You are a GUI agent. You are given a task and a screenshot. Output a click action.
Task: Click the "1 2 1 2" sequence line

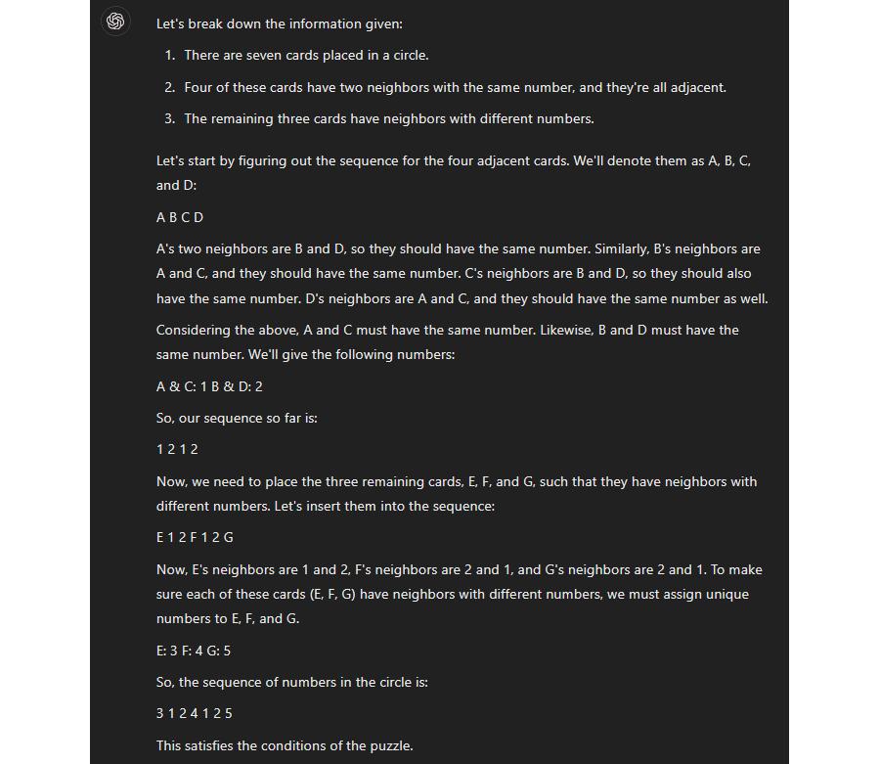(x=177, y=450)
